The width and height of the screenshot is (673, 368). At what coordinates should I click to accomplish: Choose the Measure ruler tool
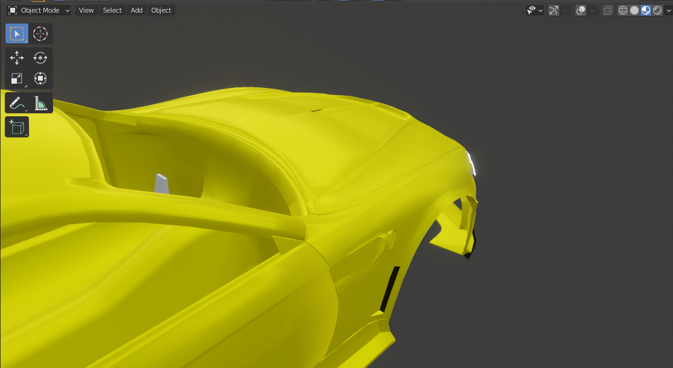point(40,103)
